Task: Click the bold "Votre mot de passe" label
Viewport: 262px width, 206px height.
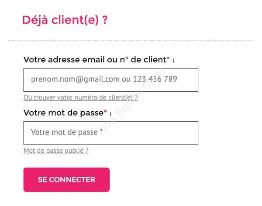Action: tap(63, 113)
